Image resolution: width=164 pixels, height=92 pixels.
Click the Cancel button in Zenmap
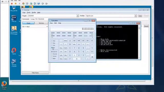[x=146, y=16]
